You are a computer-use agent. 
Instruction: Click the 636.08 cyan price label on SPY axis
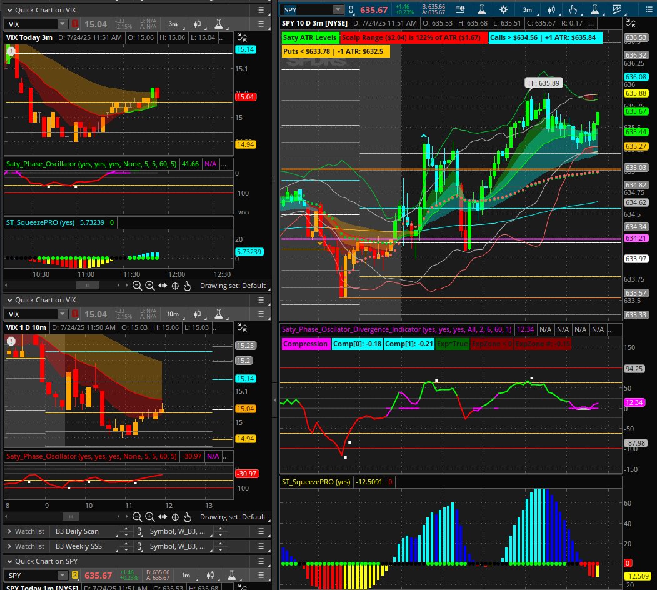[x=636, y=77]
